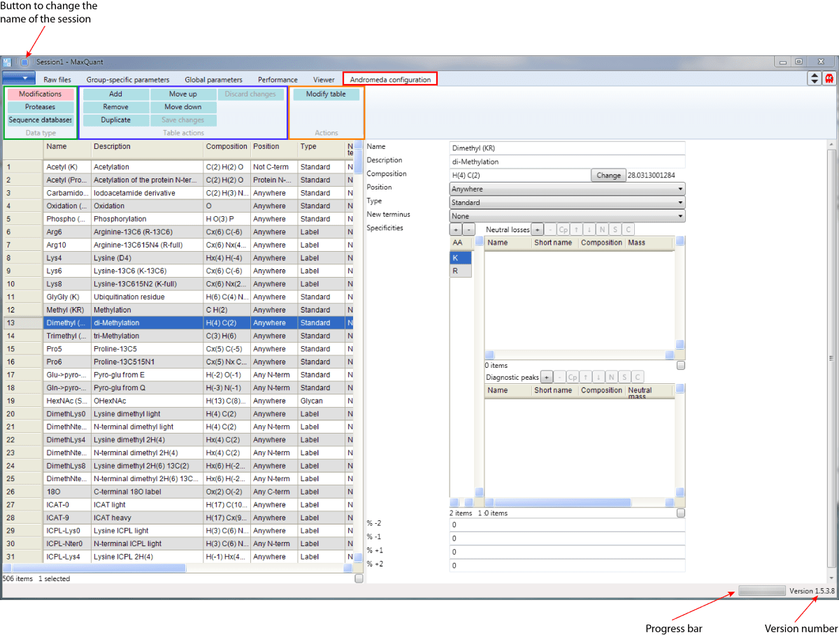839x635 pixels.
Task: Click the Neutral losses Cp copy button
Action: pos(564,229)
